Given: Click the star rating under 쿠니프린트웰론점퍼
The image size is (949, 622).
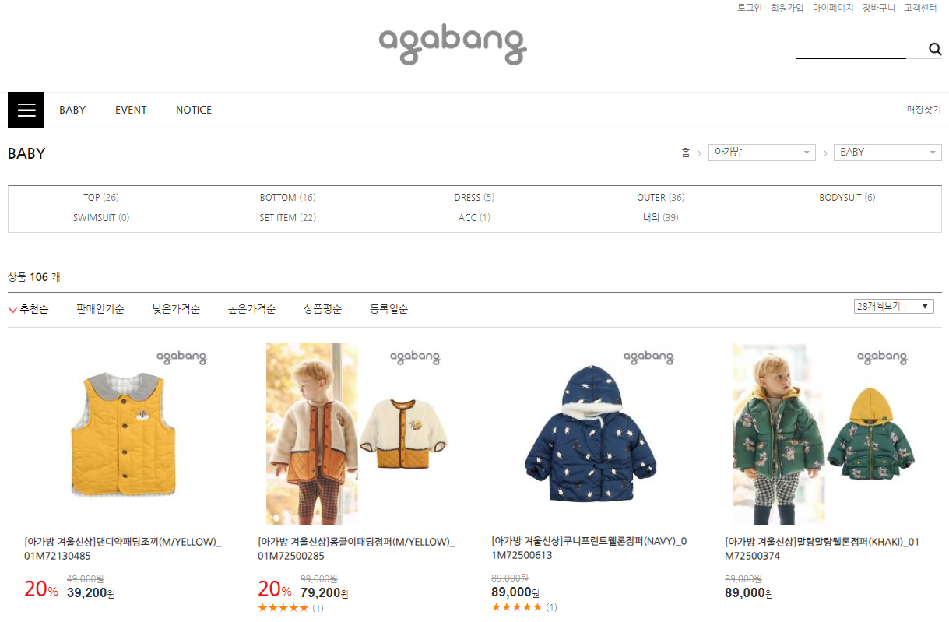Looking at the screenshot, I should (x=517, y=607).
